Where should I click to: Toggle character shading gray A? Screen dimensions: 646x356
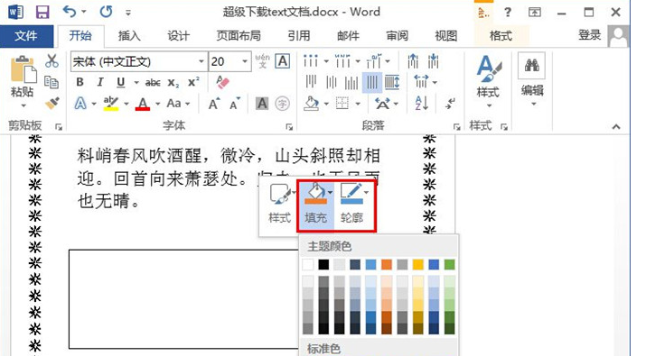pos(262,103)
